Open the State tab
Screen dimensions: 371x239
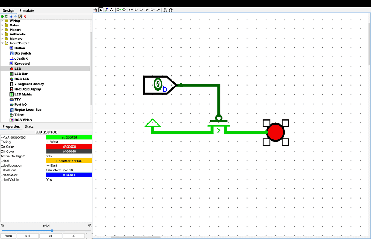pyautogui.click(x=29, y=127)
